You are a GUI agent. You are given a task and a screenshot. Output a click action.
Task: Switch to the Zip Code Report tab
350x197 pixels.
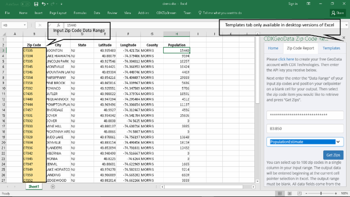point(301,48)
